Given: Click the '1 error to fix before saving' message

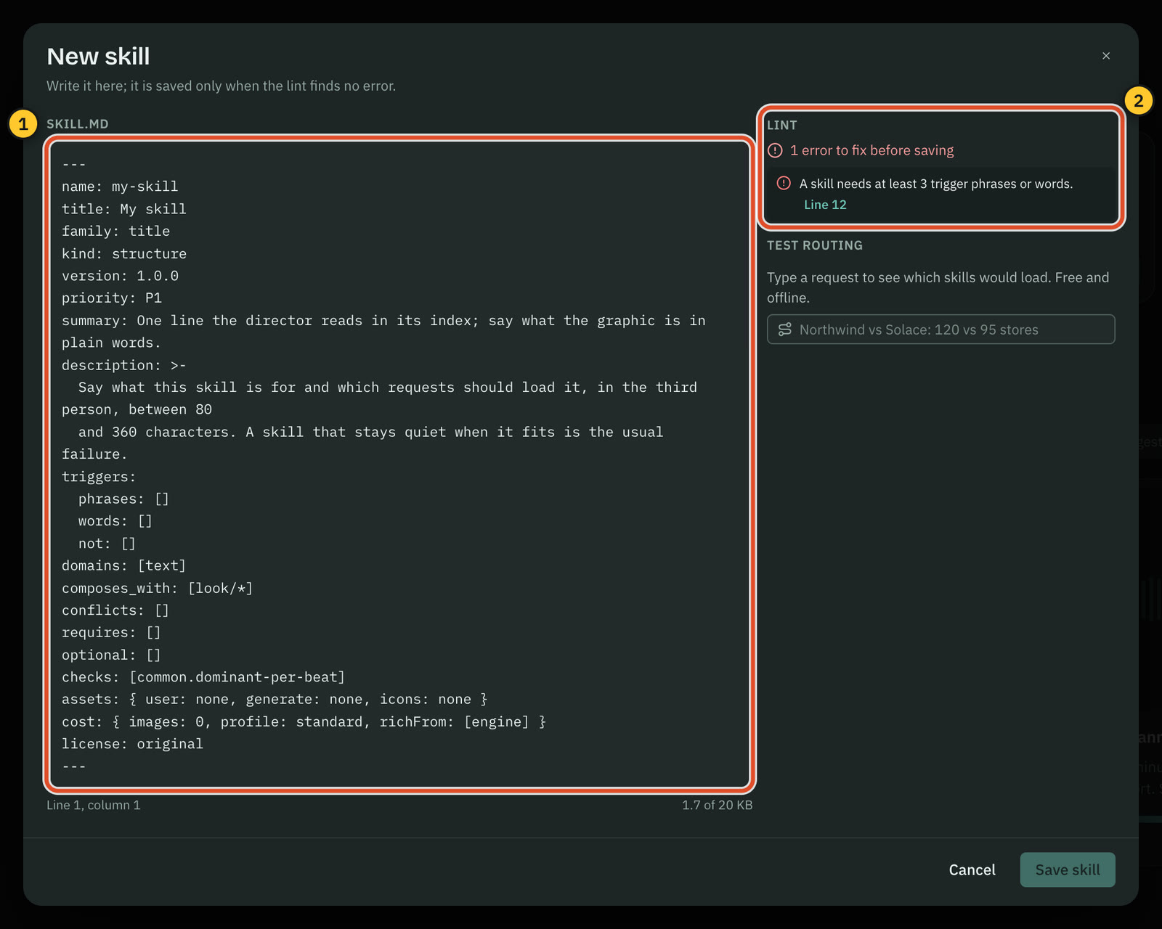Looking at the screenshot, I should (872, 150).
